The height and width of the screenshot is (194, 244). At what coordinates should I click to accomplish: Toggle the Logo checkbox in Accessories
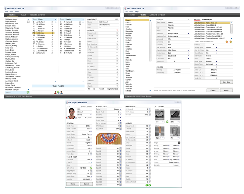(179, 143)
